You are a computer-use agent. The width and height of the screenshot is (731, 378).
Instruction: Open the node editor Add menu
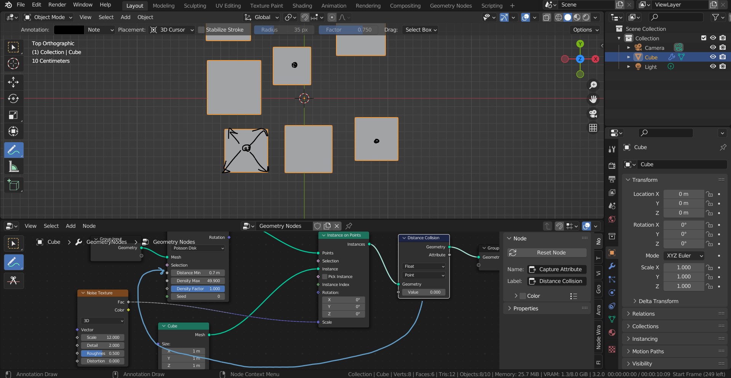pos(70,226)
